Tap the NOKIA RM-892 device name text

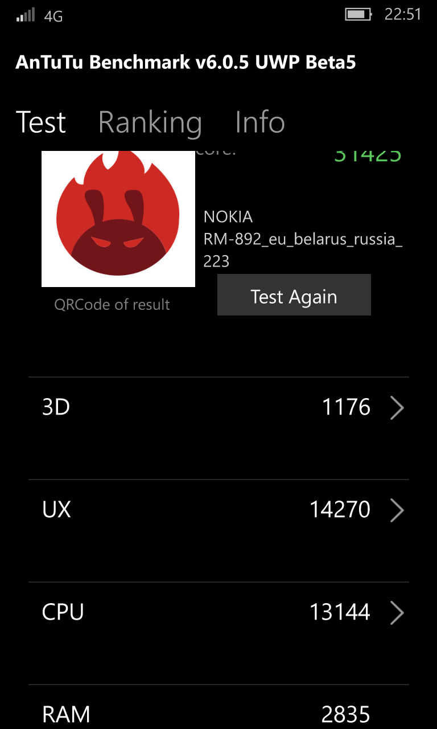tap(303, 239)
